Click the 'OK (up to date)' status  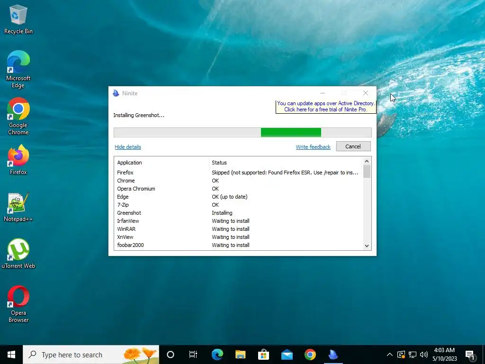(x=230, y=197)
